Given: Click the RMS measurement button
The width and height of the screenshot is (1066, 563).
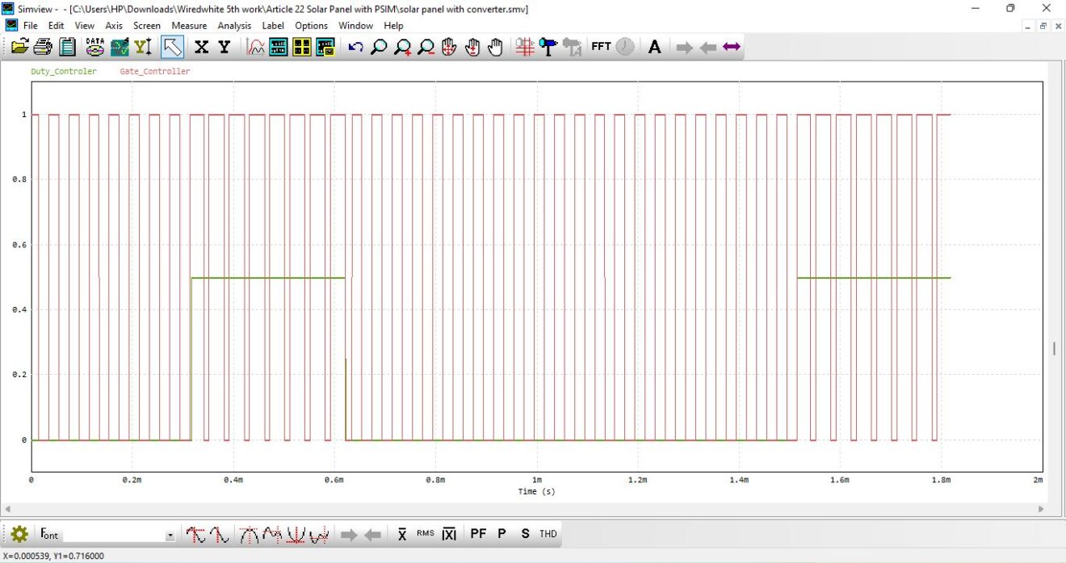Looking at the screenshot, I should [424, 533].
